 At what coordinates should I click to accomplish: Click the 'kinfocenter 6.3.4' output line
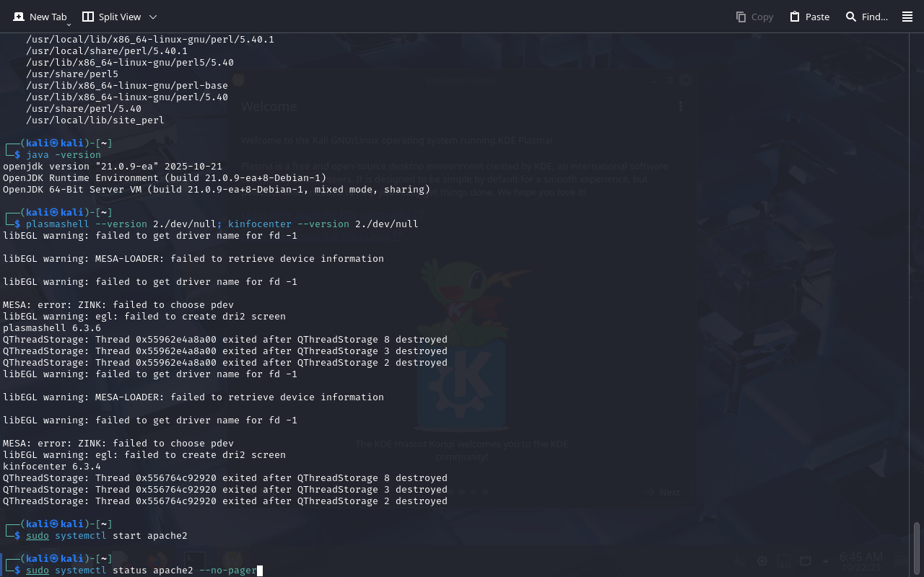(52, 466)
